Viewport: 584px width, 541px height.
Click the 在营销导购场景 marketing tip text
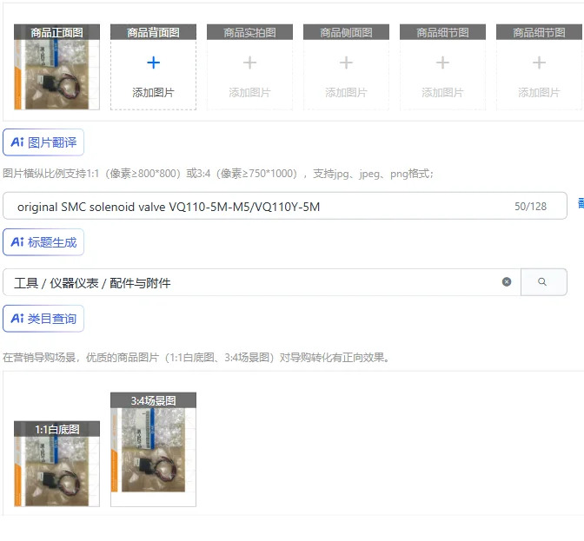point(196,358)
